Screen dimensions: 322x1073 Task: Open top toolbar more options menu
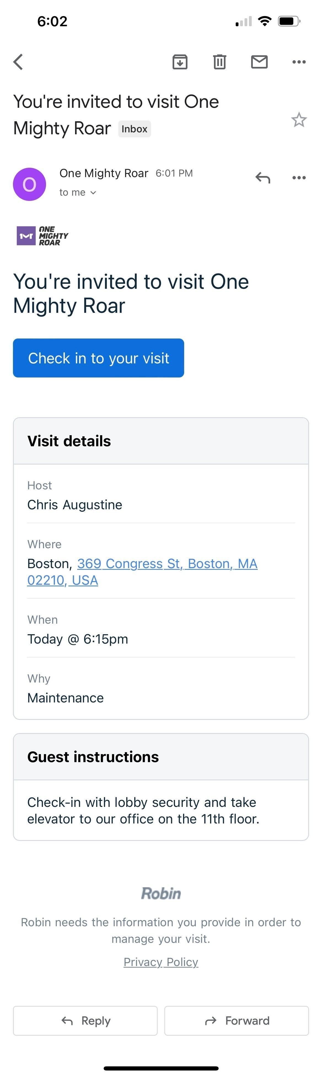pyautogui.click(x=299, y=62)
